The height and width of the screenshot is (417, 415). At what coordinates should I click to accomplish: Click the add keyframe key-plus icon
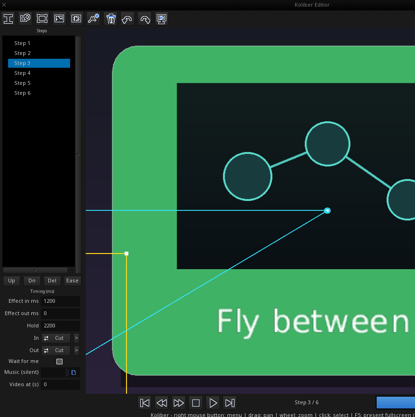[93, 18]
